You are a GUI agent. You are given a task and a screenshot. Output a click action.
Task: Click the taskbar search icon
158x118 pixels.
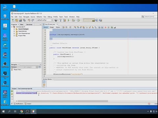[x=9, y=111]
